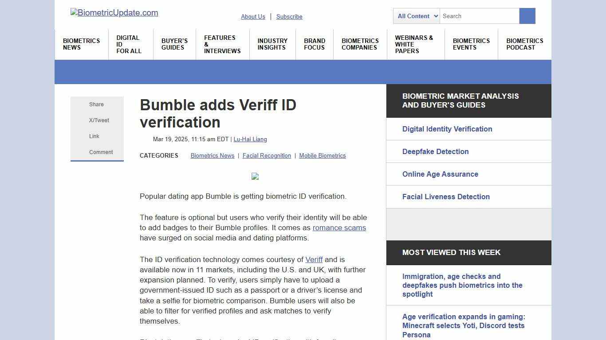The height and width of the screenshot is (340, 606).
Task: Click the BiometricUpdate.com logo
Action: click(x=114, y=13)
